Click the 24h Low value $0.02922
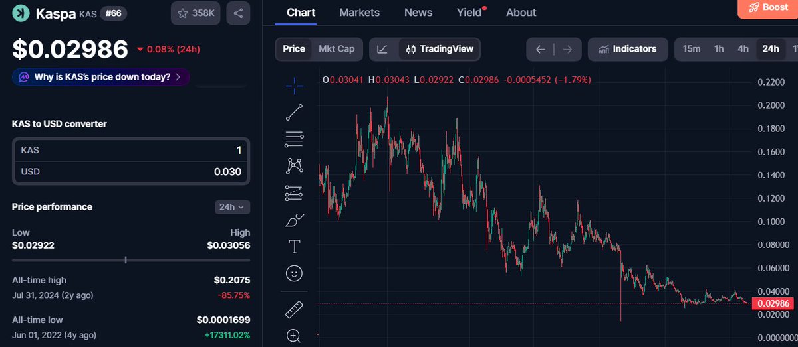 pos(33,245)
